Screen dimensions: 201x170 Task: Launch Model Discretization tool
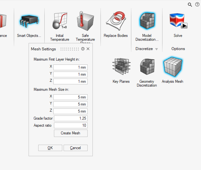pos(147,26)
